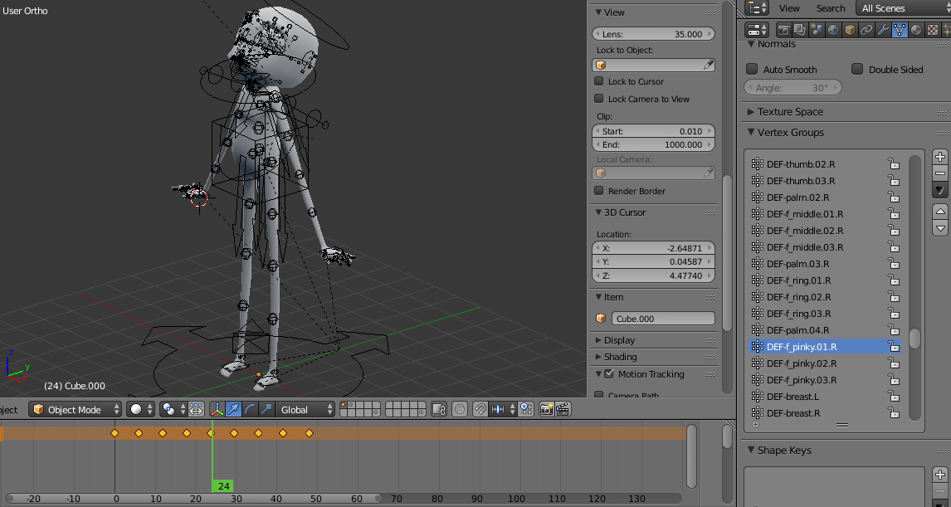
Task: Open the outliner Search menu
Action: tap(830, 8)
